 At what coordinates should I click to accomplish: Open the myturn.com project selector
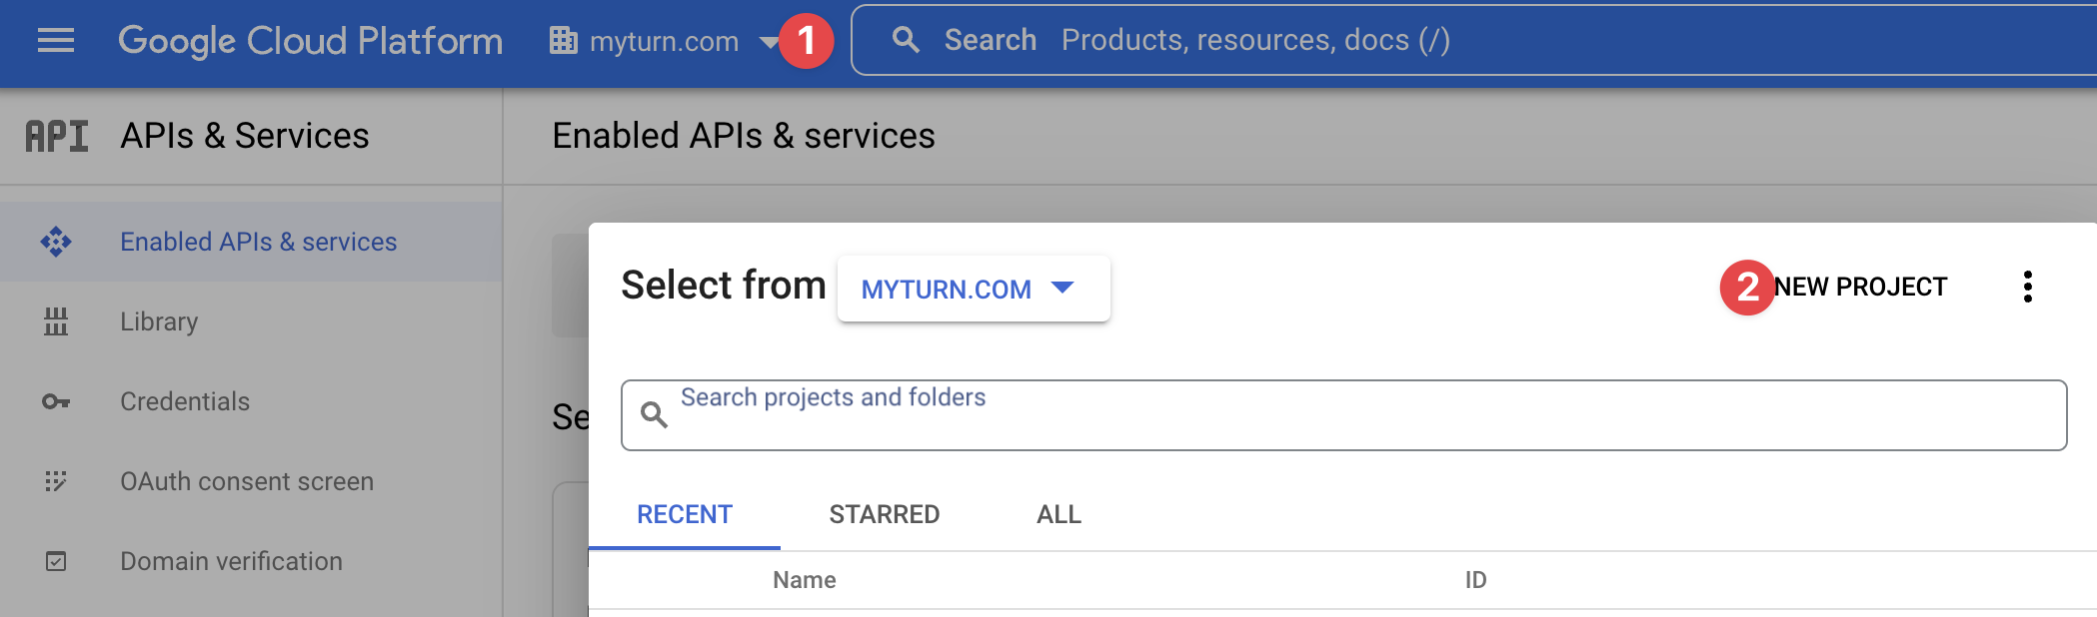click(664, 41)
